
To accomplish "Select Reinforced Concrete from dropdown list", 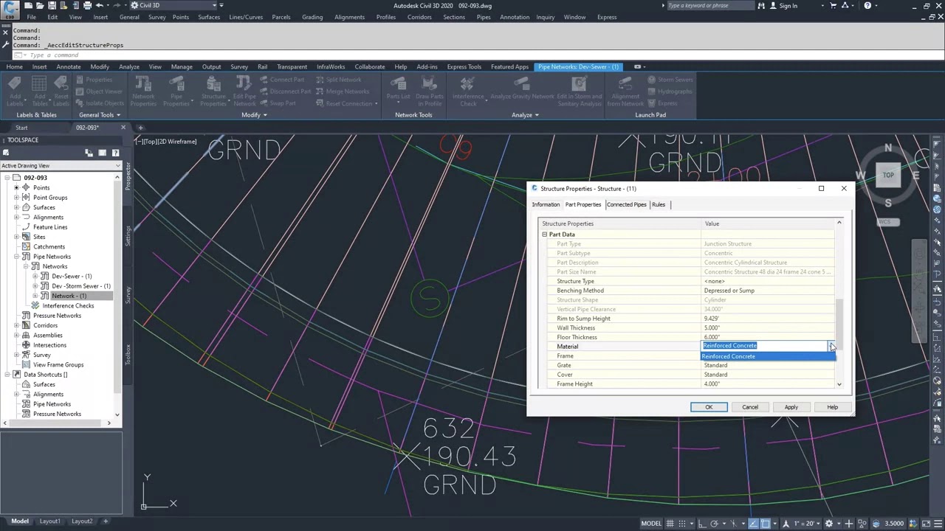I will (768, 356).
